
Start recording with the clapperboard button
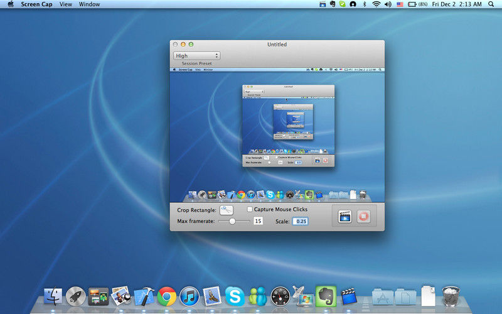(x=344, y=216)
